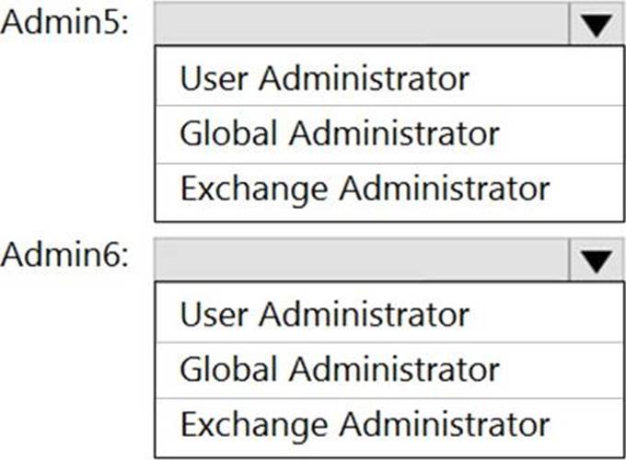626x460 pixels.
Task: Collapse the Admin5 list using its black triangle
Action: click(597, 25)
